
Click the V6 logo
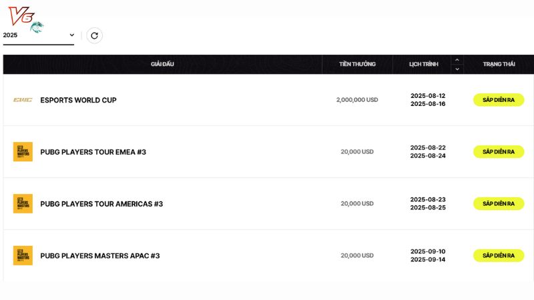[x=25, y=19]
